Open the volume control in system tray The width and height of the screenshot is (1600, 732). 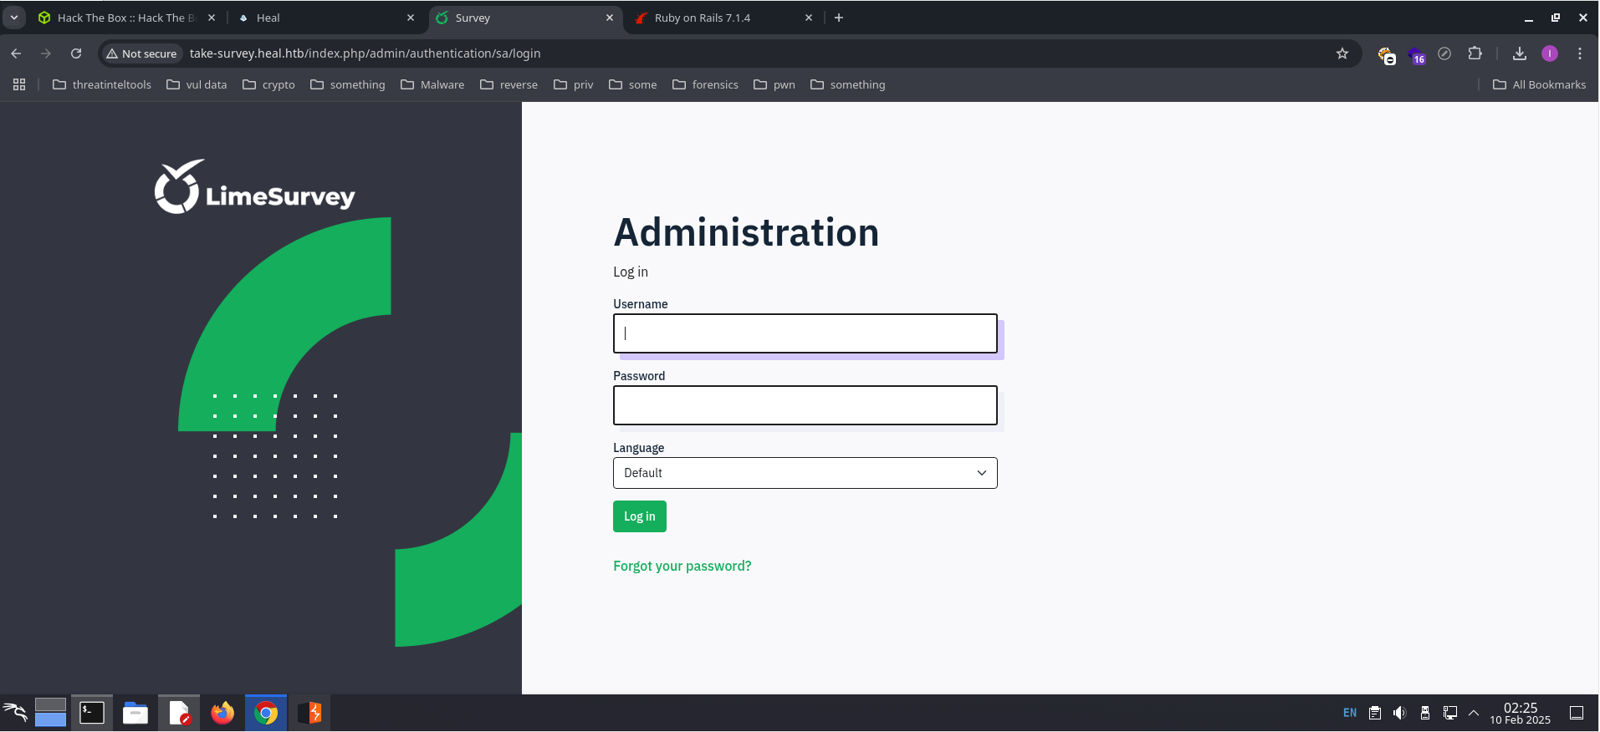[1399, 713]
